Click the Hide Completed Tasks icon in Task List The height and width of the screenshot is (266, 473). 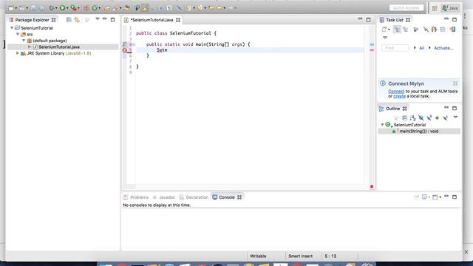(426, 30)
